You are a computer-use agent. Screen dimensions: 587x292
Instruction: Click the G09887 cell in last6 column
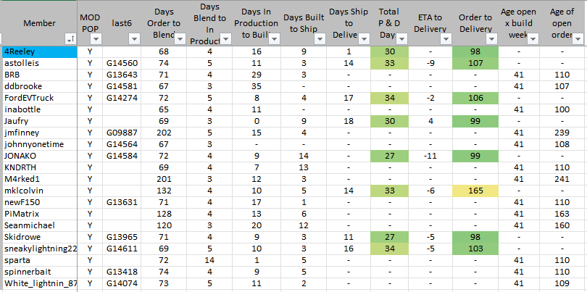120,133
